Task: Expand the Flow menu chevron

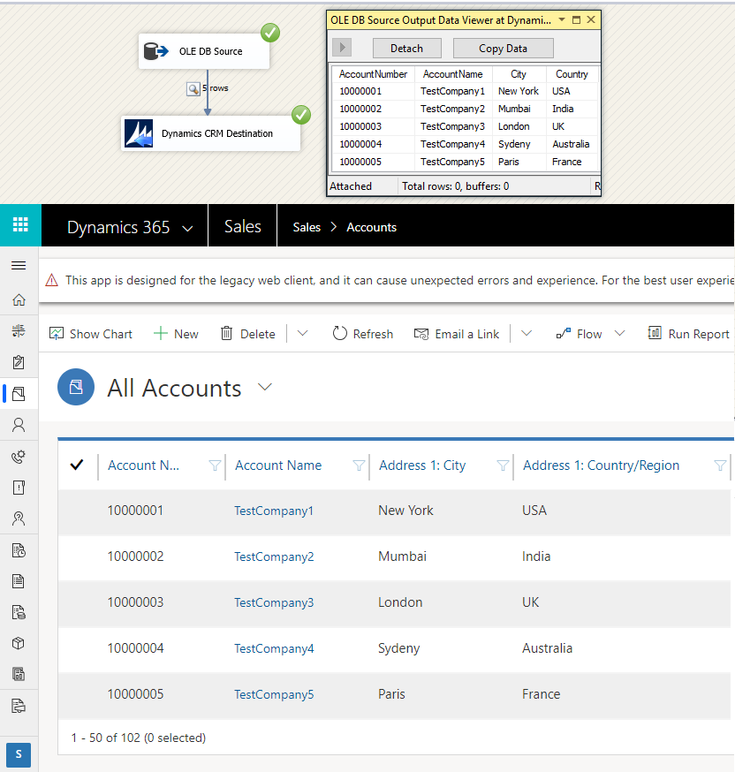Action: (x=620, y=333)
